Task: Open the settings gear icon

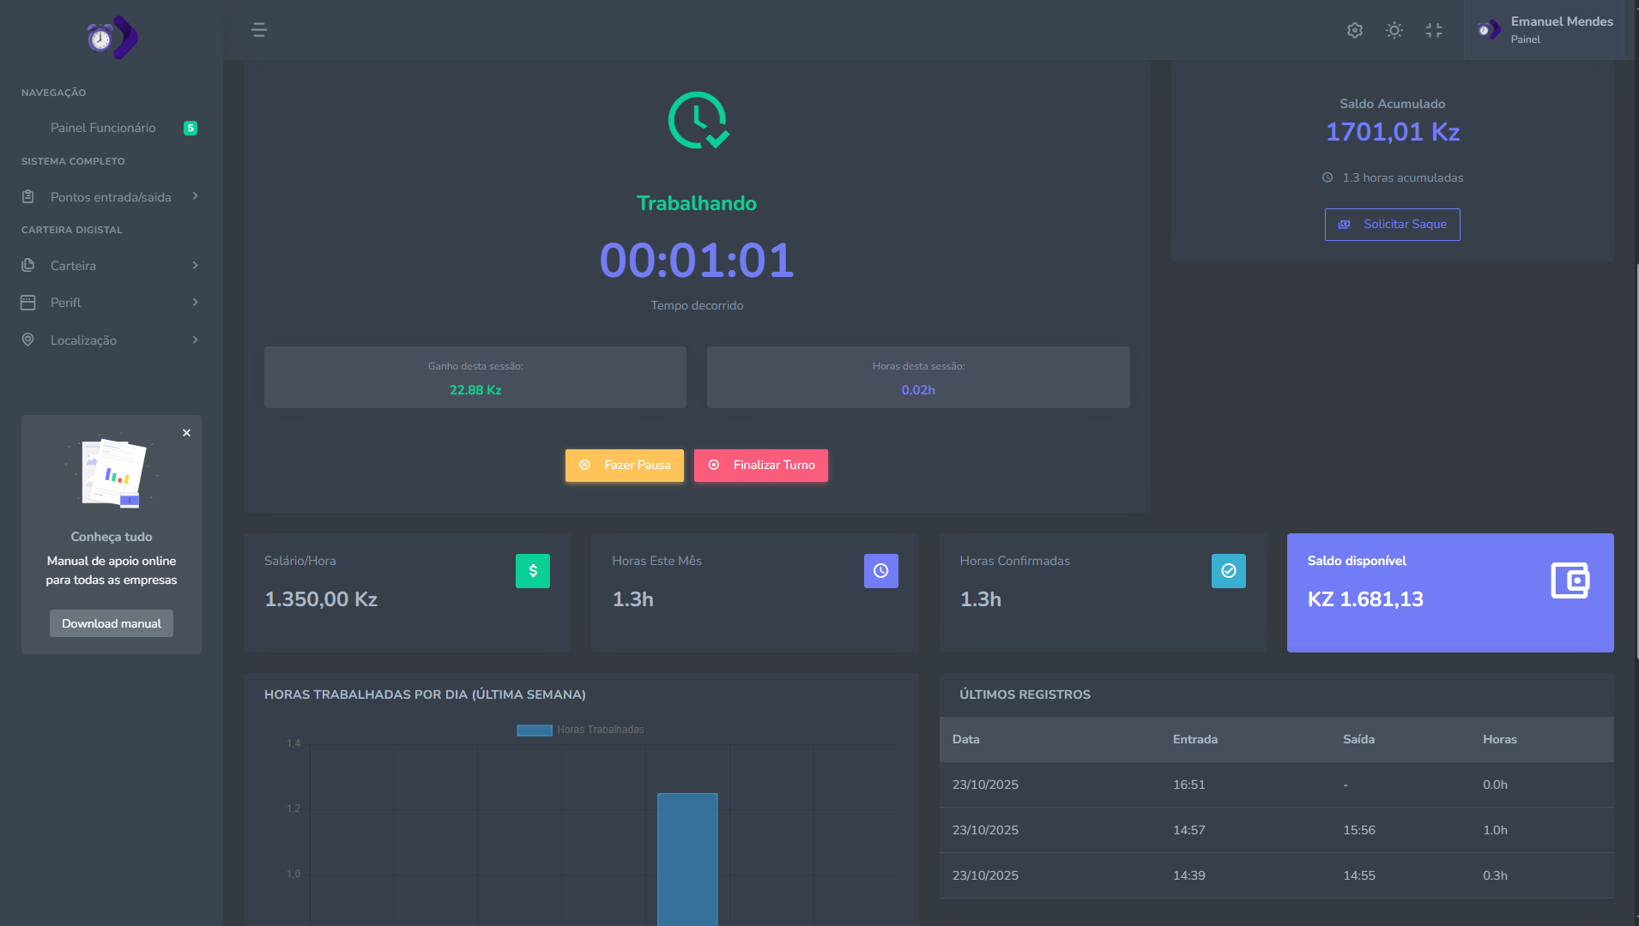Action: click(1354, 30)
